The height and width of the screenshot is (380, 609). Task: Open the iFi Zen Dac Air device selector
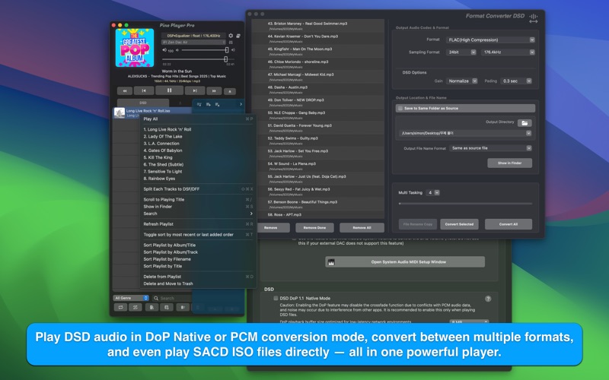(x=193, y=43)
